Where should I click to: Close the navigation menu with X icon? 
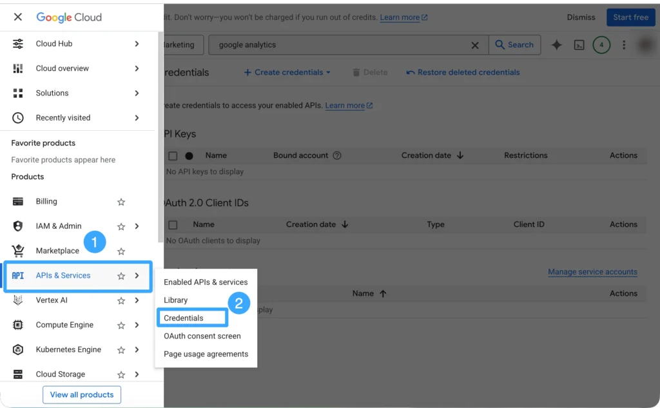(x=17, y=17)
